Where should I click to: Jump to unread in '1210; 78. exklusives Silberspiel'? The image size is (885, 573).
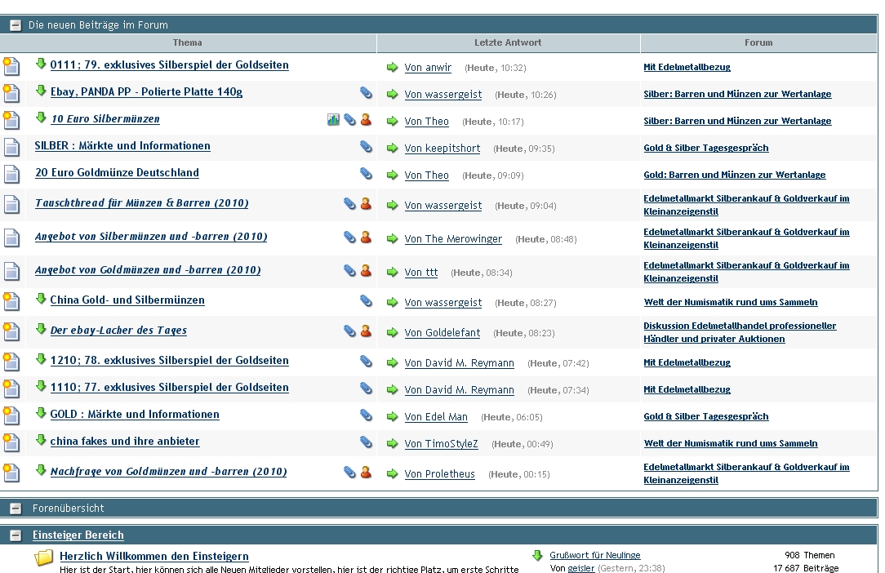point(41,359)
